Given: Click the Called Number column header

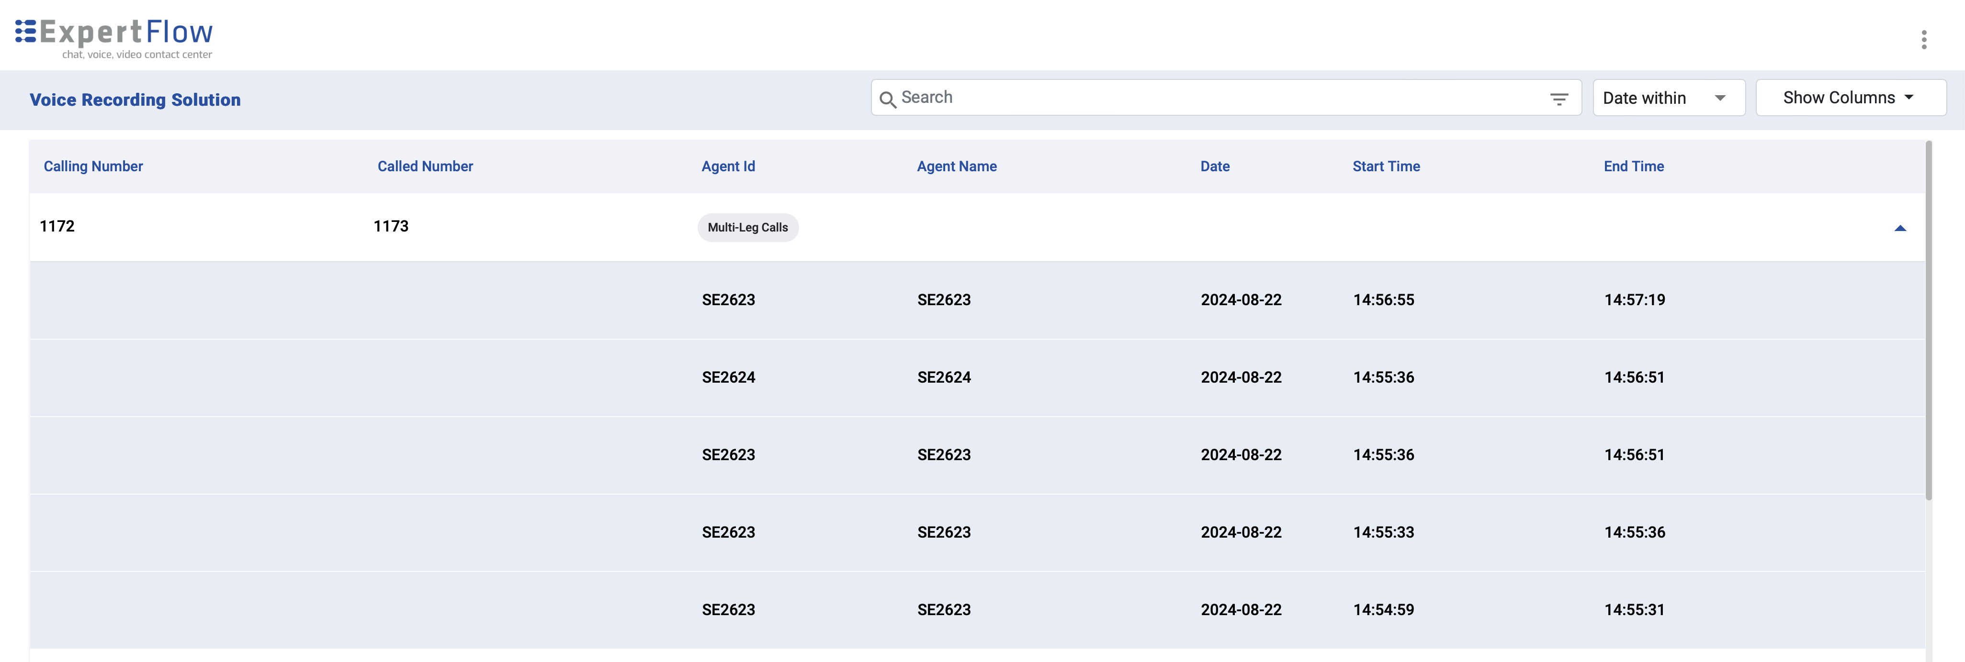Looking at the screenshot, I should pos(425,166).
